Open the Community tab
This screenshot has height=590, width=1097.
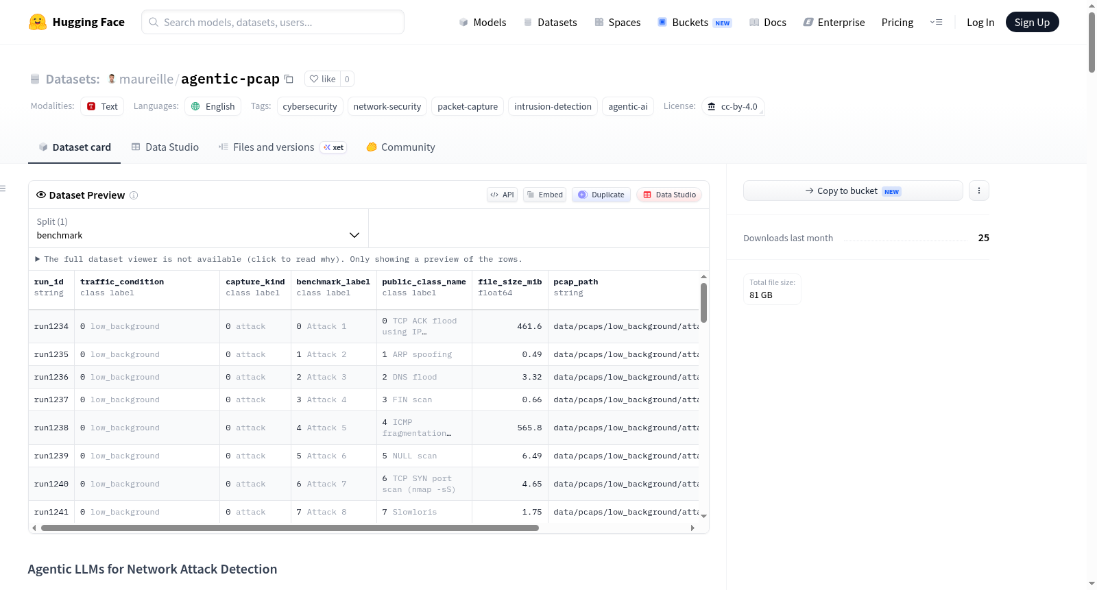pyautogui.click(x=400, y=147)
